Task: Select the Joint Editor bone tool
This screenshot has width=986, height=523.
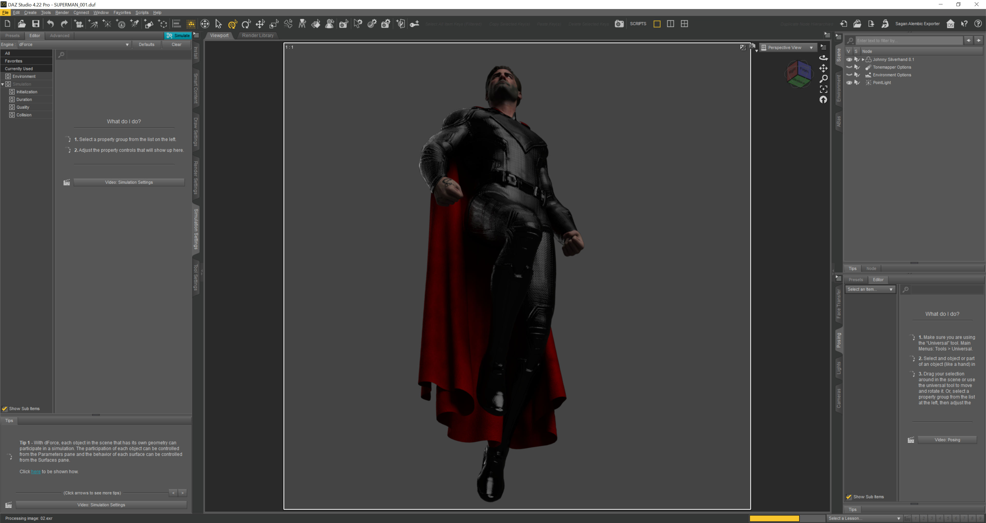Action: click(288, 24)
